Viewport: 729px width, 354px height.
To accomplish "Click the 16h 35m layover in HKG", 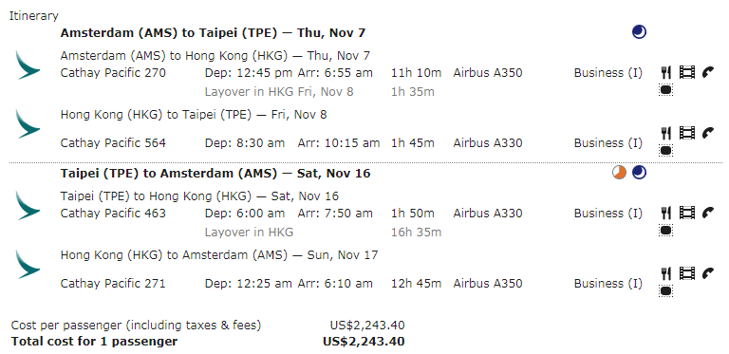I will click(x=416, y=232).
